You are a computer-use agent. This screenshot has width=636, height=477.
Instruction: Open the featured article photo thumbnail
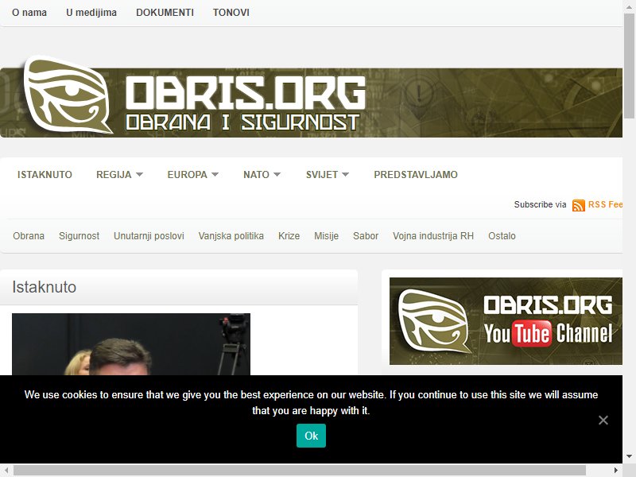click(131, 344)
